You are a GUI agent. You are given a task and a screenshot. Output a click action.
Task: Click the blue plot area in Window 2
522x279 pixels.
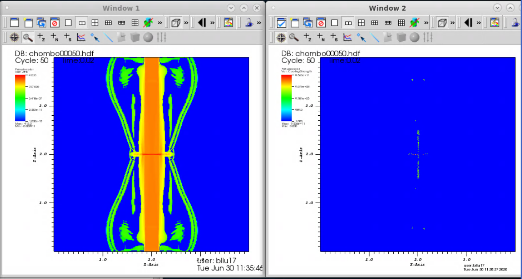(x=418, y=154)
